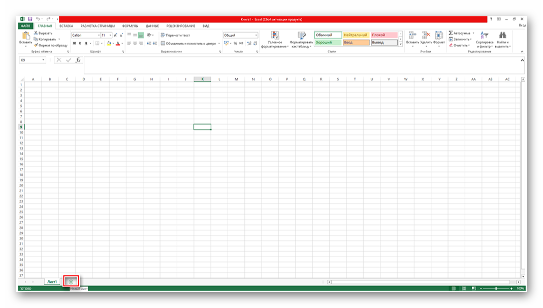Click Merge & Center (Объединить и поместить в центре)
Viewport: 543px width, 308px height.
click(x=188, y=44)
